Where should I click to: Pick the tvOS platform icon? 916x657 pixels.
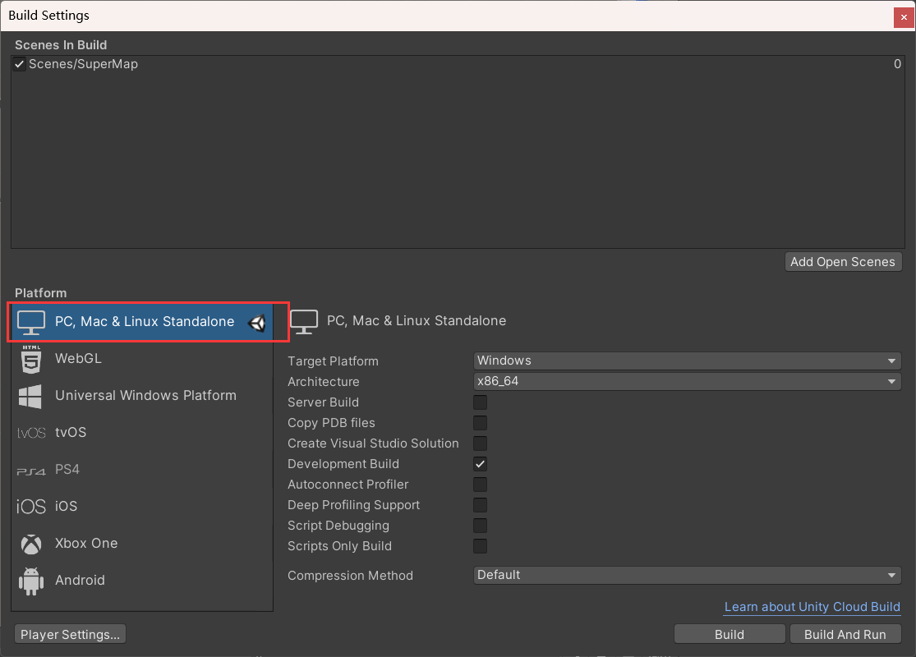31,433
